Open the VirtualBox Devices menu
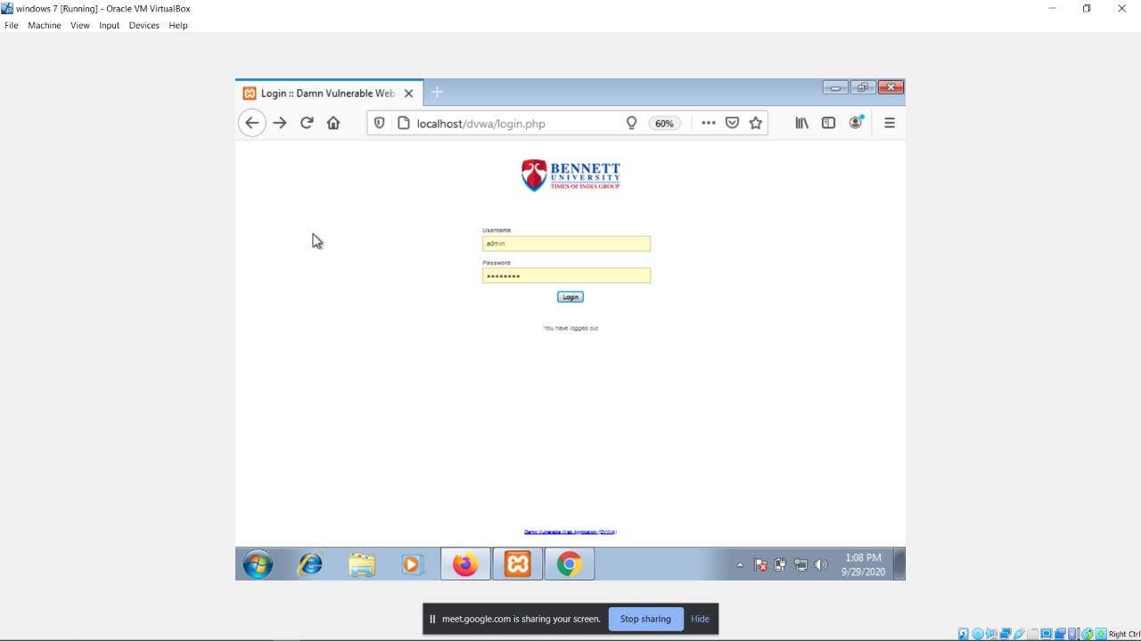 (x=144, y=25)
